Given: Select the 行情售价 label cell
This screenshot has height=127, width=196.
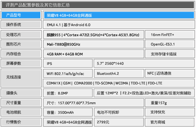Looking at the screenshot, I should pos(21,122).
